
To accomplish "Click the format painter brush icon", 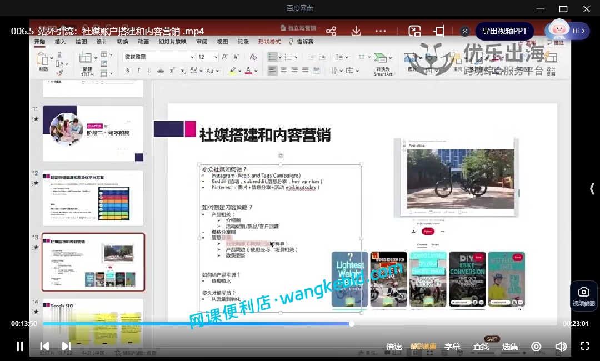I will pos(59,72).
